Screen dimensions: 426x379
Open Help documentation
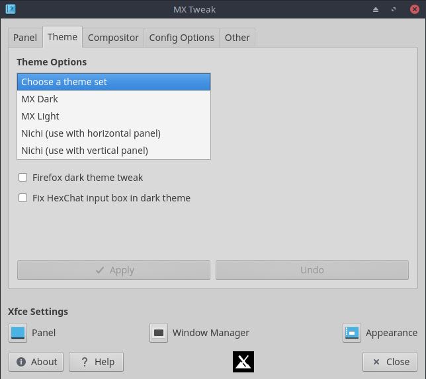tap(96, 362)
